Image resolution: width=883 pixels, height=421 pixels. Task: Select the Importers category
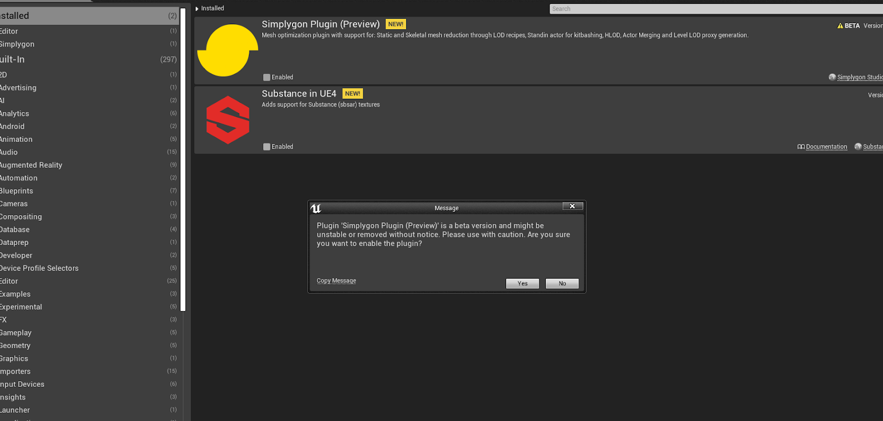click(x=89, y=371)
